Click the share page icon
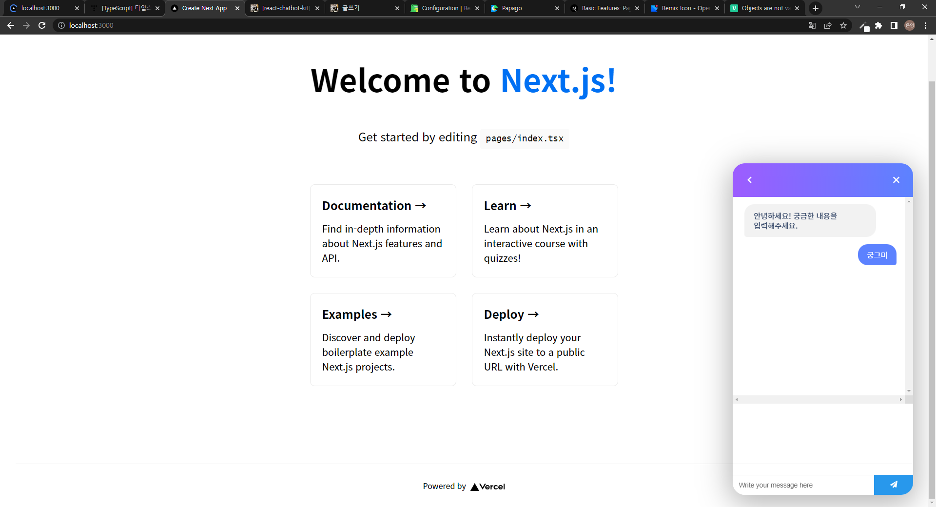 tap(828, 25)
